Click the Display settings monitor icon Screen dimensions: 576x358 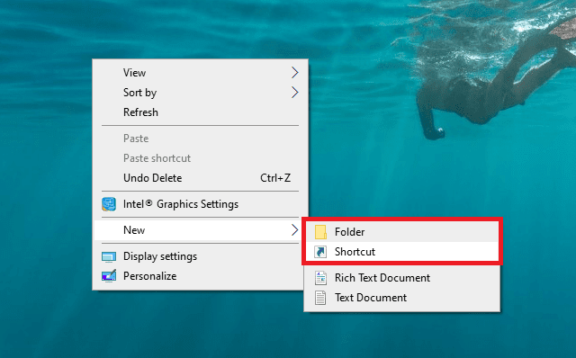(x=109, y=256)
